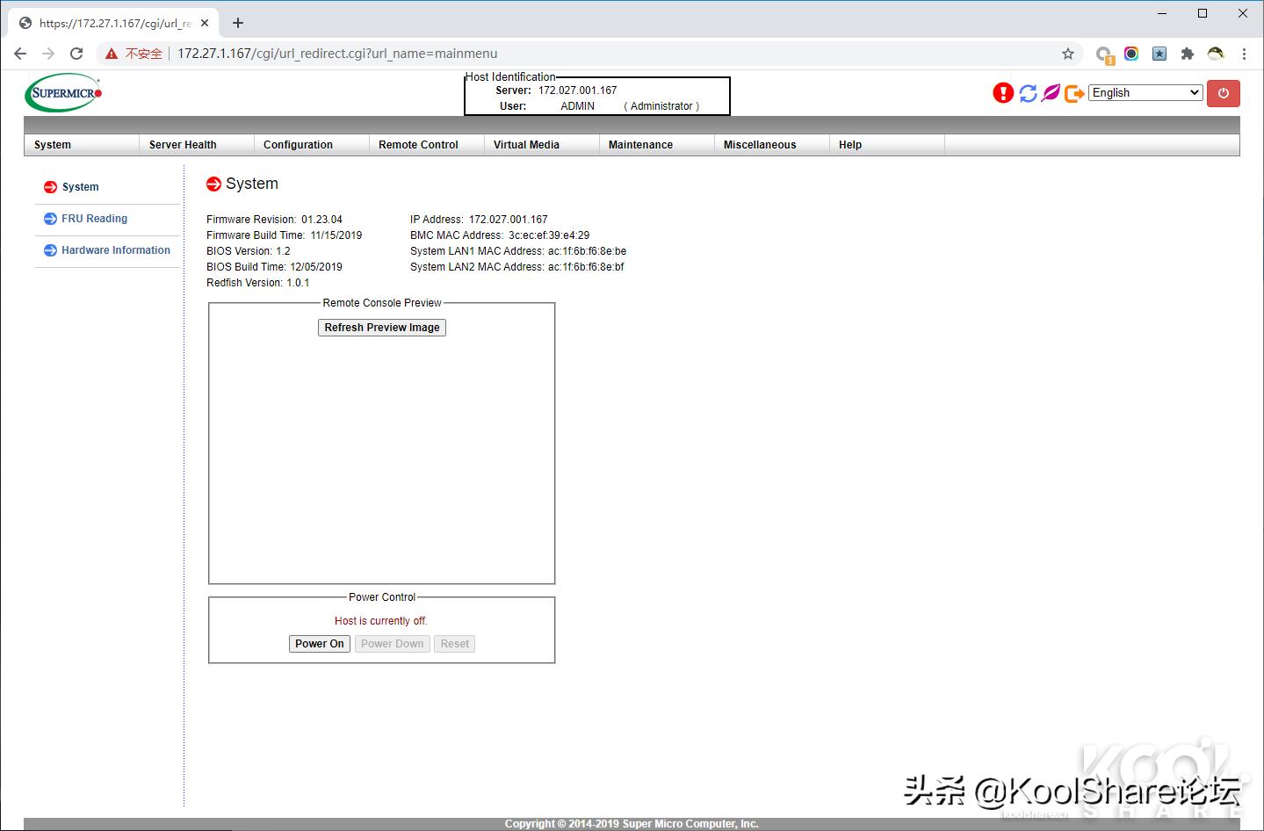
Task: Open Chrome's three-dot menu
Action: (x=1244, y=54)
